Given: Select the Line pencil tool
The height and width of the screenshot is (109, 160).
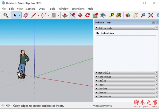Looking at the screenshot, I should 34,15.
